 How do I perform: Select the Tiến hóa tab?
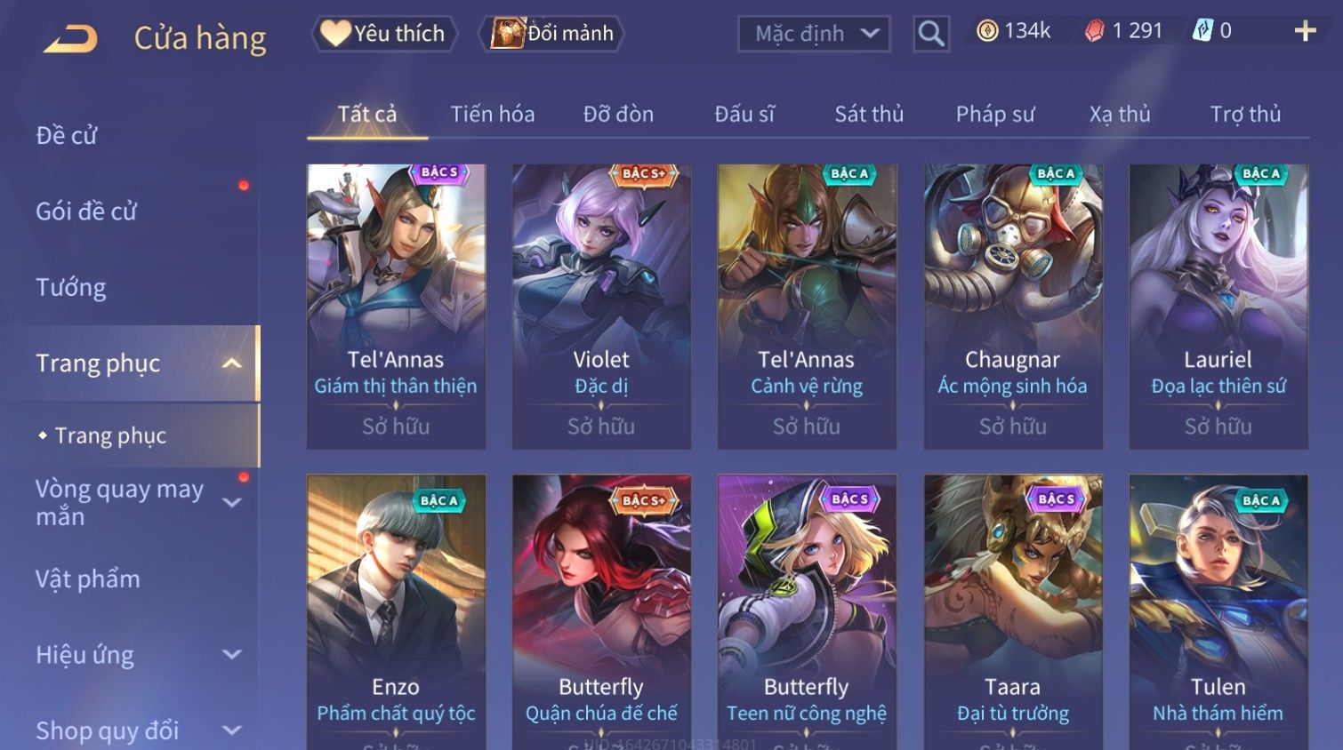[493, 114]
